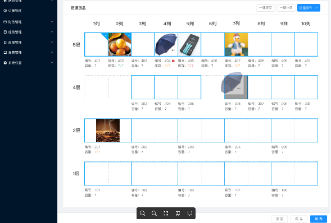Select wide slot 105 on layer 1
Screen dimensions: 331x223
click(x=294, y=174)
